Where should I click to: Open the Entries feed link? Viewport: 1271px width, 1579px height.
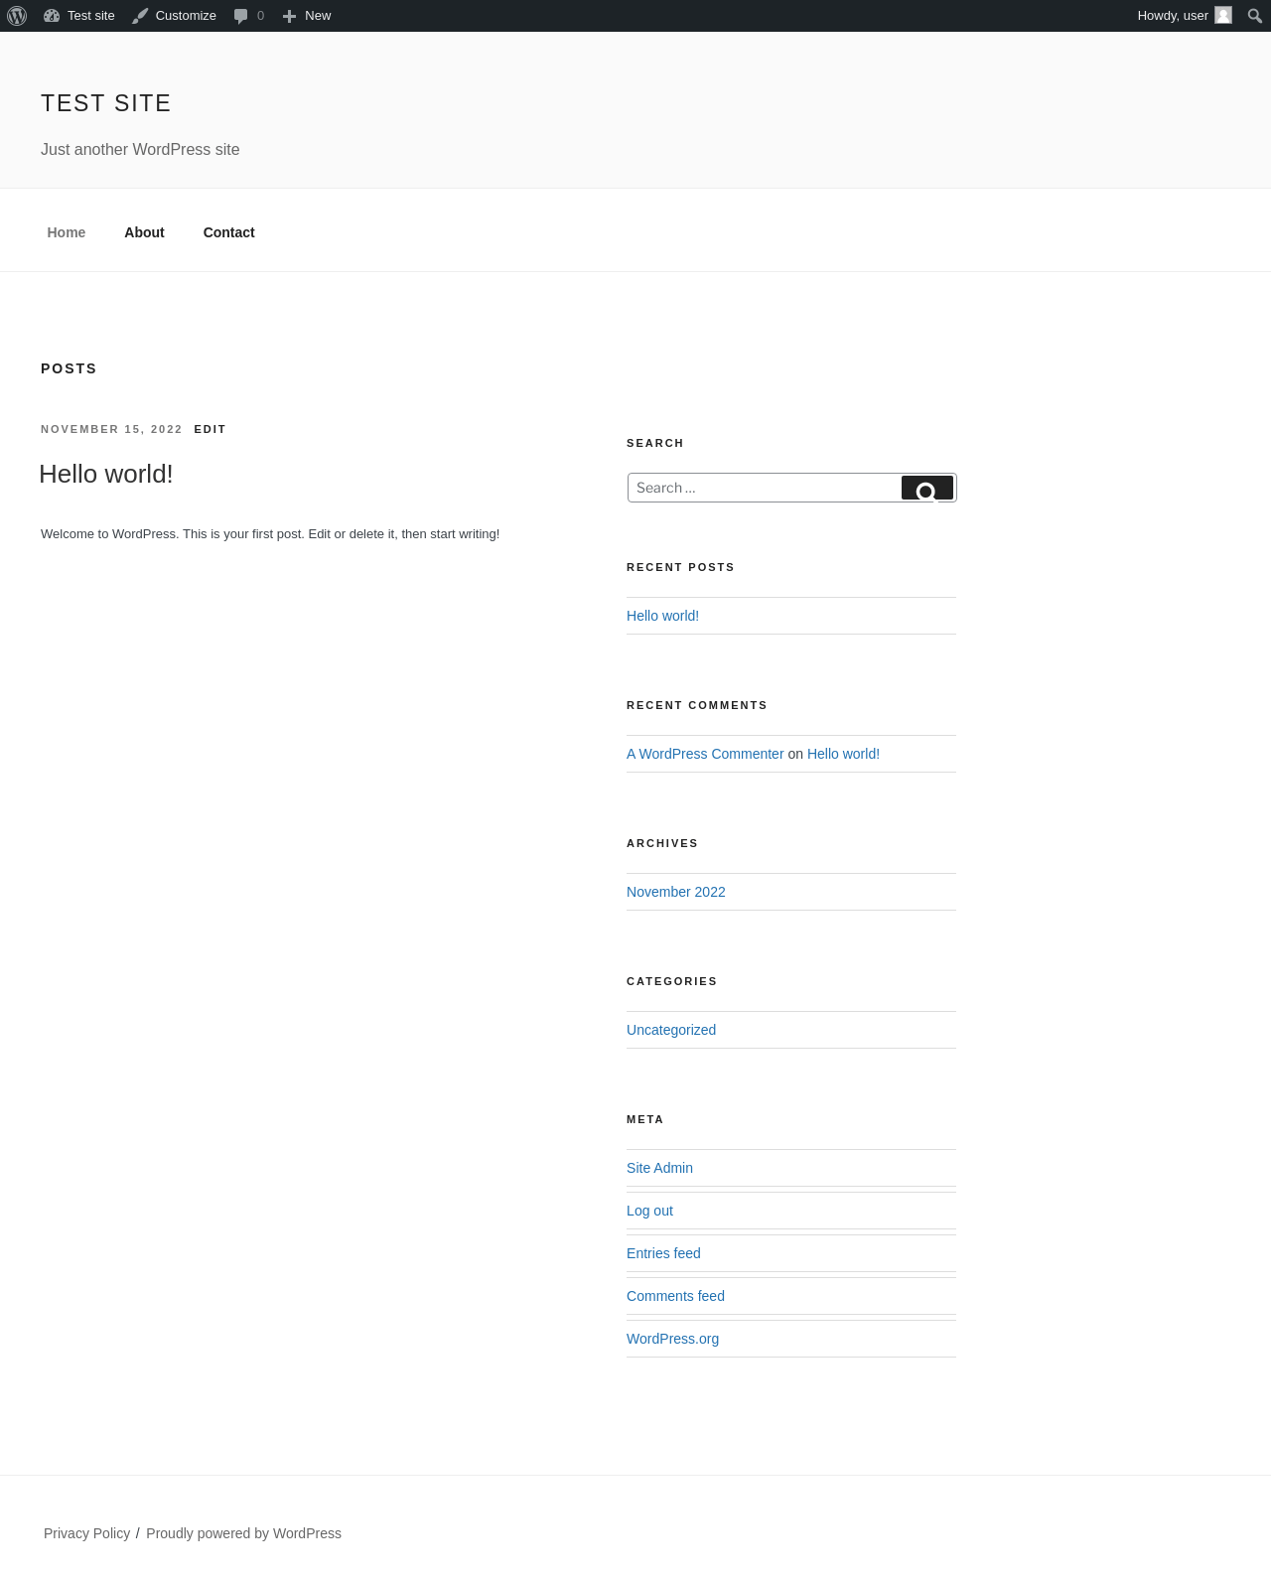[x=663, y=1253]
